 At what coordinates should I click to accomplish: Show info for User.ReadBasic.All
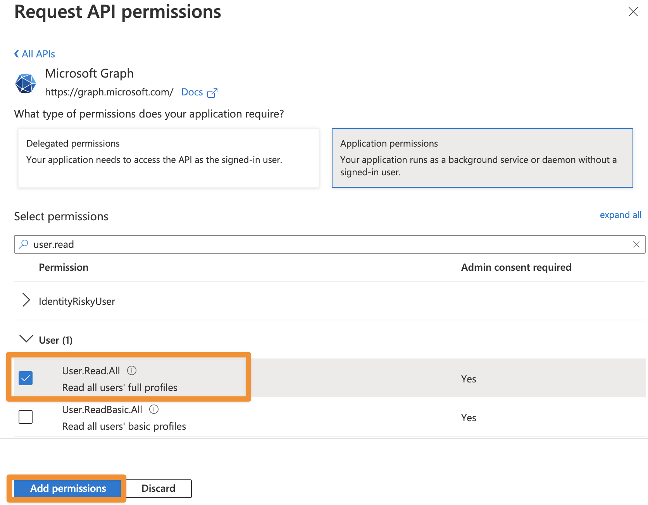(154, 409)
